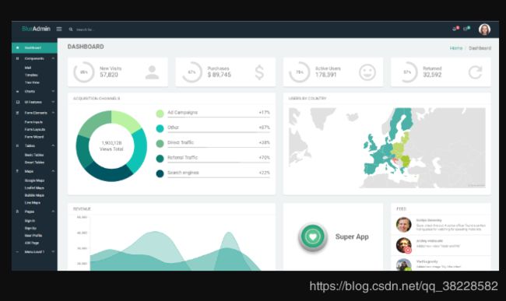Open Leaflet Maps in sidebar

click(x=34, y=187)
